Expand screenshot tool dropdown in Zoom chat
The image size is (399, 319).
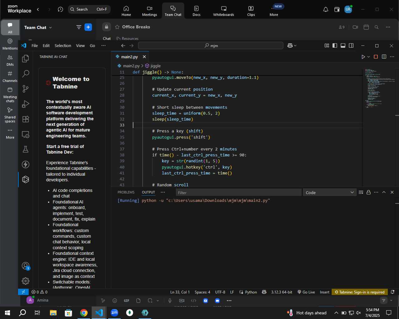[158, 301]
